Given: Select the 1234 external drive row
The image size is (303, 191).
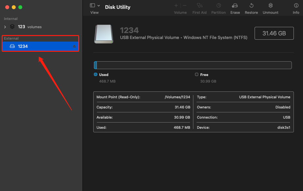Looking at the screenshot, I should pos(40,46).
